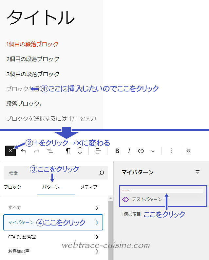Open more rich text controls dropdown

(153, 151)
